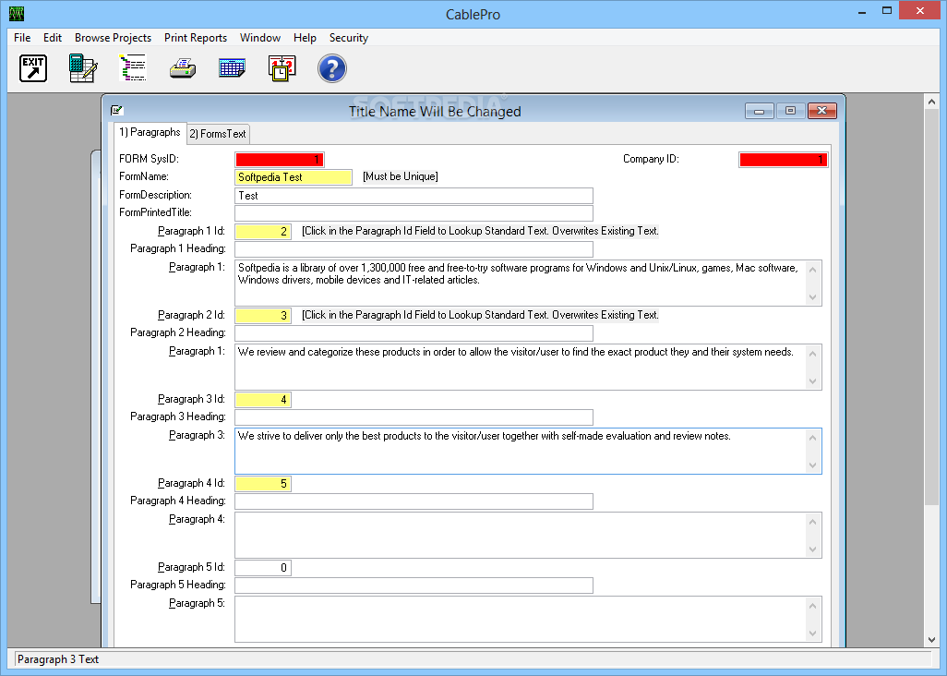The image size is (947, 676).
Task: Click the printer toolbar icon
Action: [x=183, y=68]
